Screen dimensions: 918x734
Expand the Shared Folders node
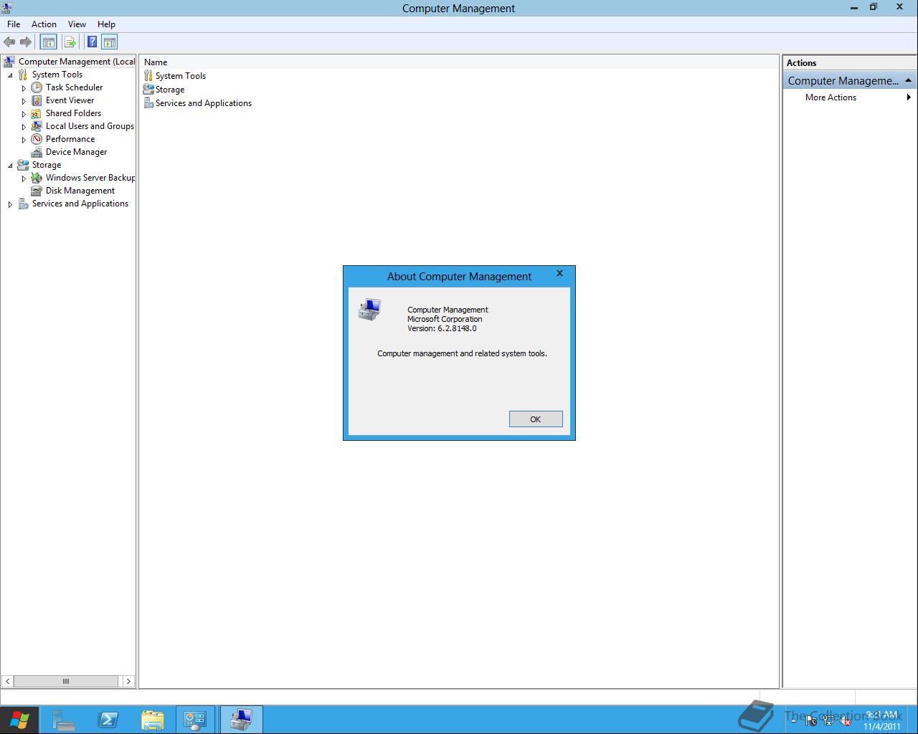click(24, 114)
